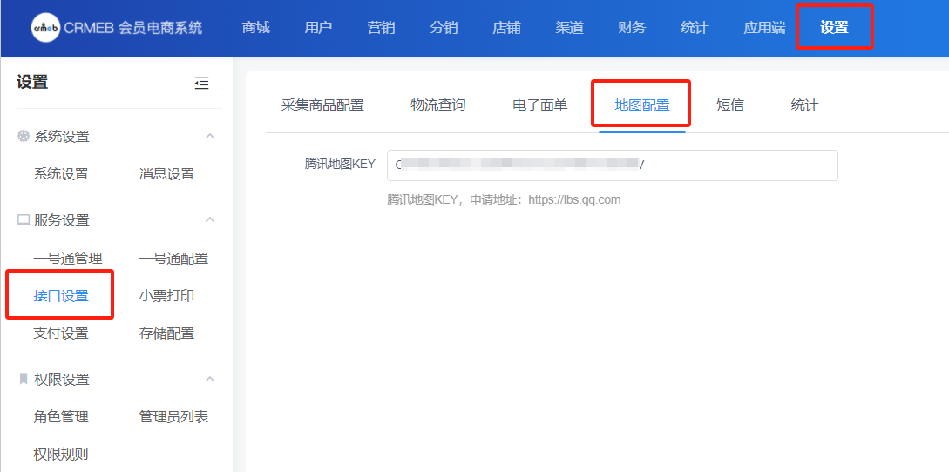Open the 营销 top menu
The height and width of the screenshot is (472, 949).
click(x=381, y=28)
